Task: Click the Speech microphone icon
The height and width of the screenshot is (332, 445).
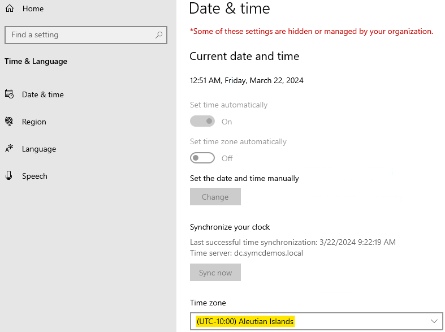Action: pyautogui.click(x=9, y=176)
